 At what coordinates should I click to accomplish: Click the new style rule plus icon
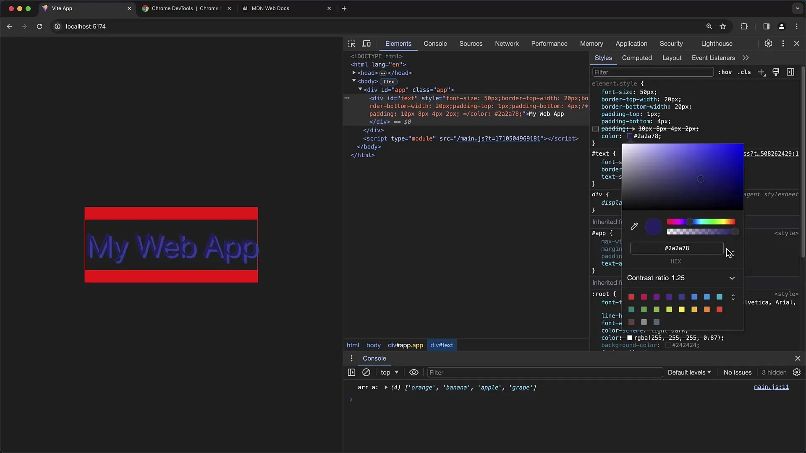pyautogui.click(x=762, y=72)
